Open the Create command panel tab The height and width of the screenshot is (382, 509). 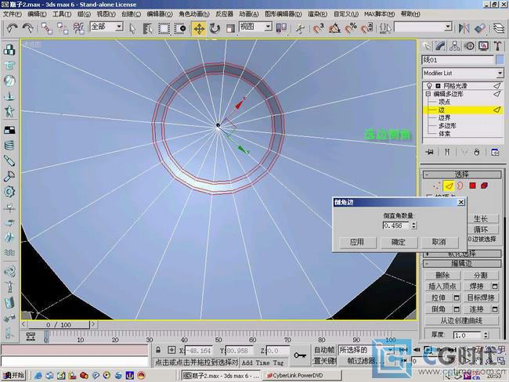point(426,46)
